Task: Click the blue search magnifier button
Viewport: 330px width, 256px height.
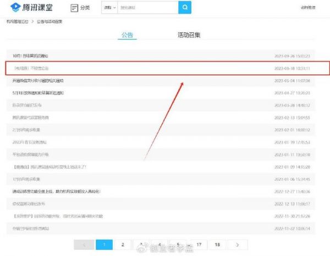Action: [x=185, y=7]
